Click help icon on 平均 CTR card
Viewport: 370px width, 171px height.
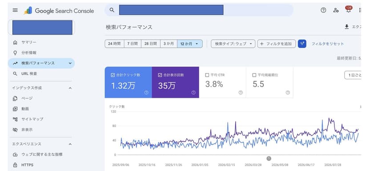click(241, 93)
